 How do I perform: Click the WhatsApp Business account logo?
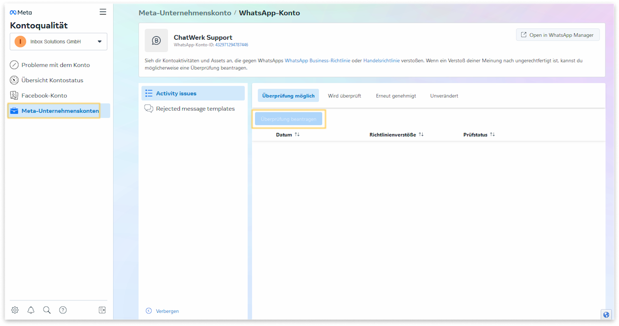[156, 41]
